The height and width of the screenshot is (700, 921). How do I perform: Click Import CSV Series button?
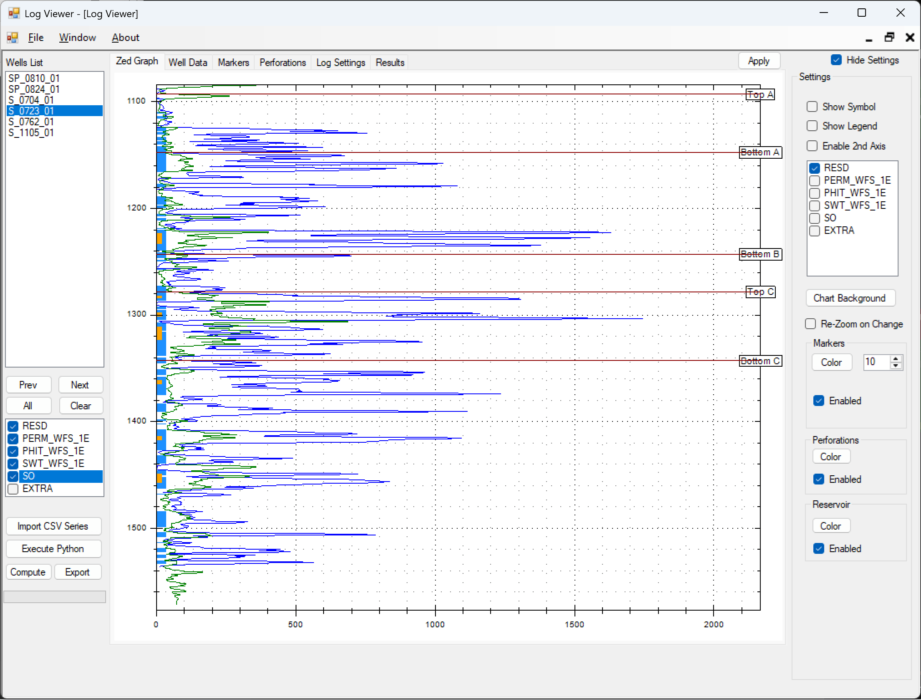53,526
